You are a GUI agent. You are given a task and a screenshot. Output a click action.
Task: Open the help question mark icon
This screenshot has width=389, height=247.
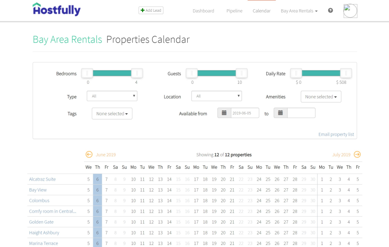330,11
